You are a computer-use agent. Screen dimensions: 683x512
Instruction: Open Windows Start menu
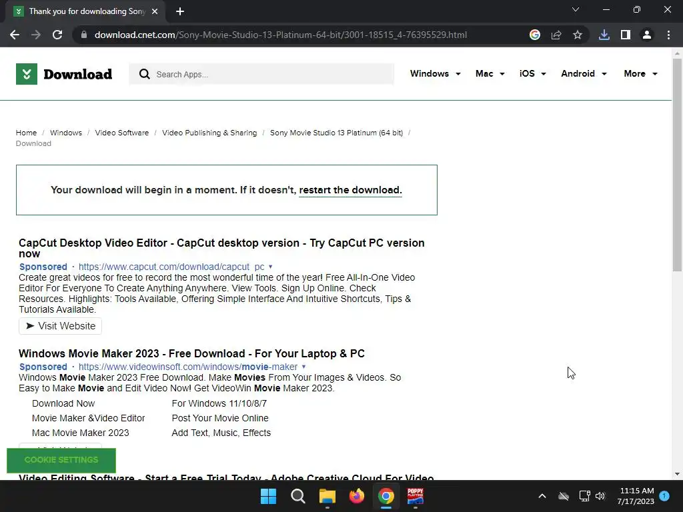pyautogui.click(x=268, y=496)
